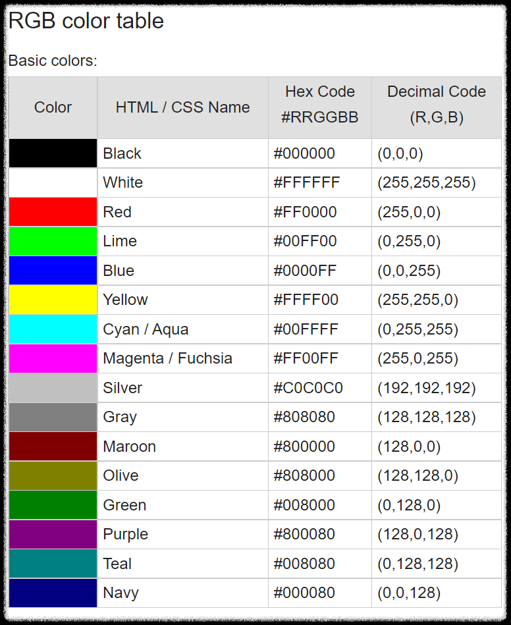Click hex code '#FF00FF'
Viewport: 511px width, 625px height.
pyautogui.click(x=306, y=358)
